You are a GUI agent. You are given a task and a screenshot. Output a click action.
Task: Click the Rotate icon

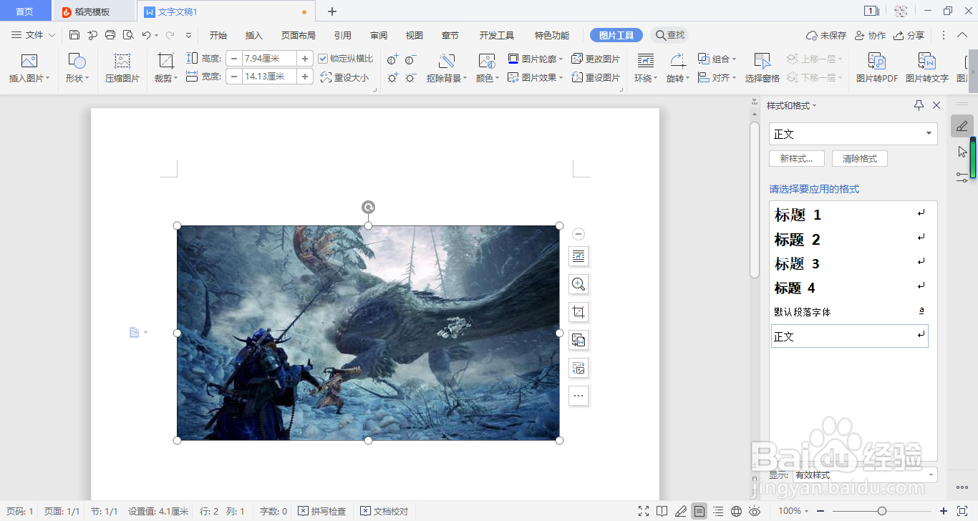677,62
